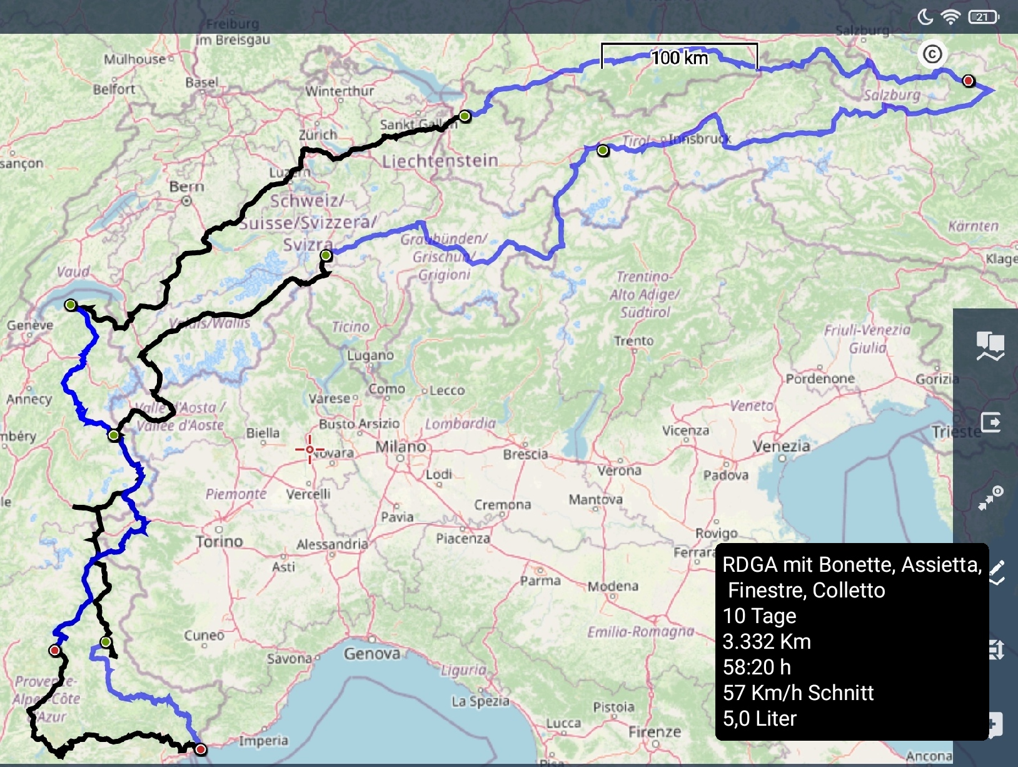Tap the '58:20 h' travel time value
The height and width of the screenshot is (767, 1018).
757,667
